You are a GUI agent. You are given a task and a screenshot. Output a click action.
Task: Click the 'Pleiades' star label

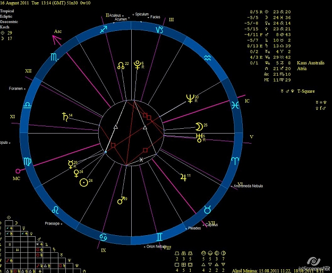click(x=194, y=228)
